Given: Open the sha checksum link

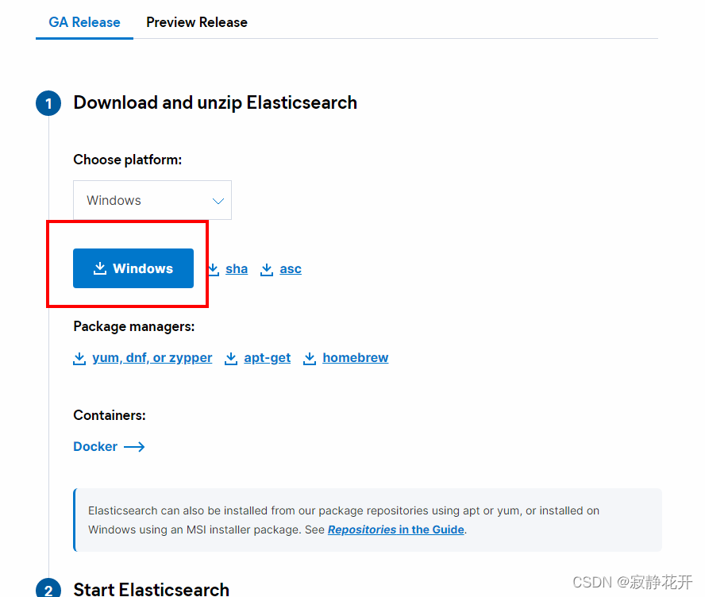Looking at the screenshot, I should 237,269.
